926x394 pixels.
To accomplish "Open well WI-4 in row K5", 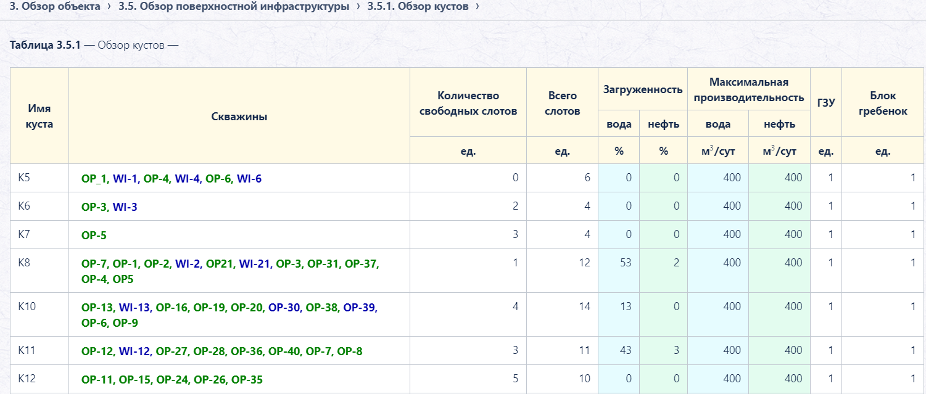I will tap(188, 178).
